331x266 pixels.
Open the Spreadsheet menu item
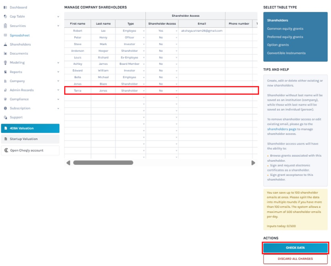coord(19,35)
